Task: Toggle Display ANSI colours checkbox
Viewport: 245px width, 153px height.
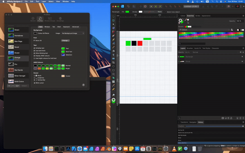Action: coord(34,55)
